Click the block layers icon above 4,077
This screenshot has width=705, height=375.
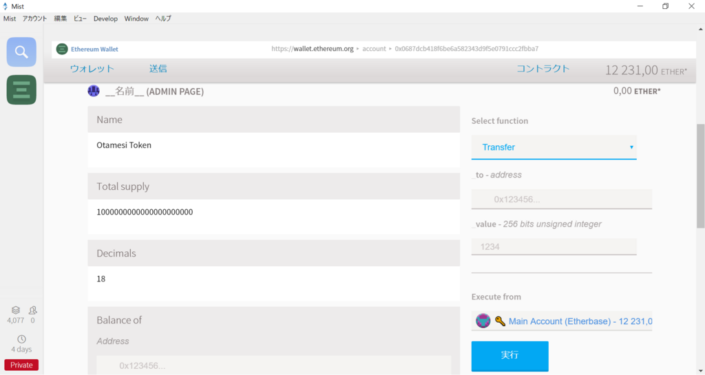click(16, 310)
